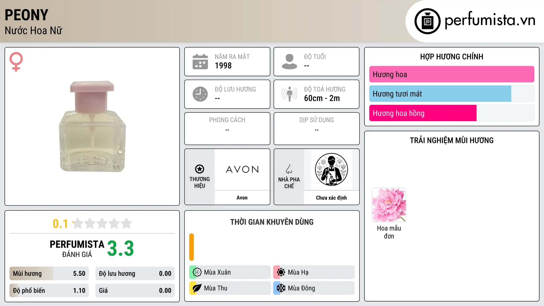This screenshot has width=544, height=306.
Task: Click the Hợp hương chính heading
Action: coord(452,57)
